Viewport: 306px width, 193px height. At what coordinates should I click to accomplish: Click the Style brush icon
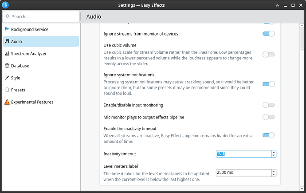click(7, 78)
